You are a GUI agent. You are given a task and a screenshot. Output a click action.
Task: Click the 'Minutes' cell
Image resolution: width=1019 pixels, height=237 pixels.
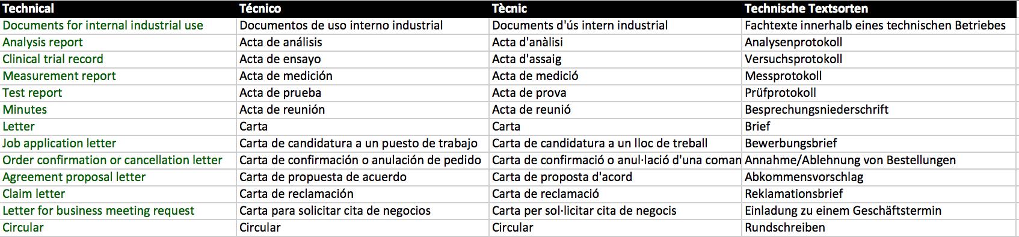(x=119, y=109)
